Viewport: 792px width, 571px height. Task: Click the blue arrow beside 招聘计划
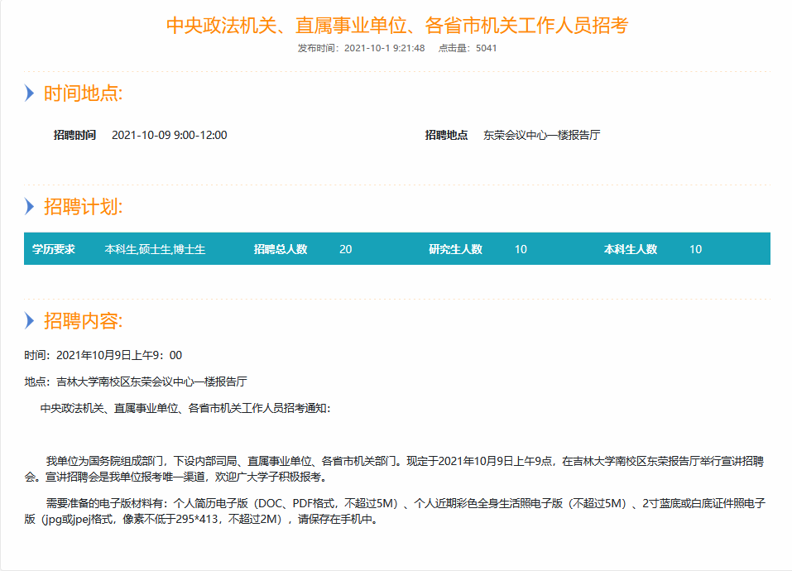click(30, 207)
